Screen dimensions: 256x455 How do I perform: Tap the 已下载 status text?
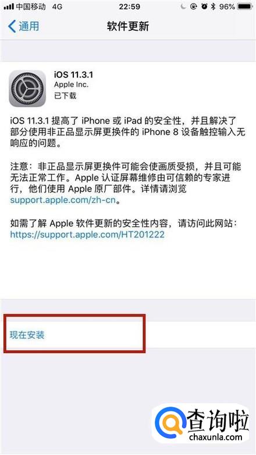pyautogui.click(x=65, y=96)
